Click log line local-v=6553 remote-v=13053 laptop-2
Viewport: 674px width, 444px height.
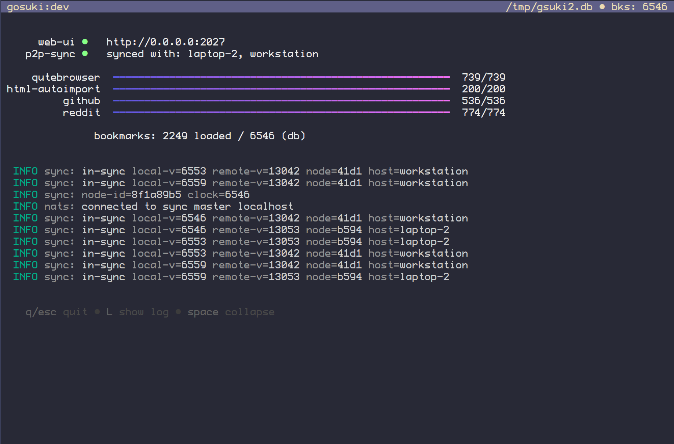pyautogui.click(x=231, y=242)
